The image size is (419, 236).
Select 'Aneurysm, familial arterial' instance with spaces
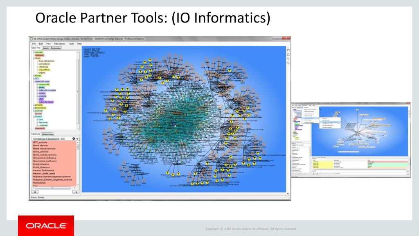coord(43,170)
